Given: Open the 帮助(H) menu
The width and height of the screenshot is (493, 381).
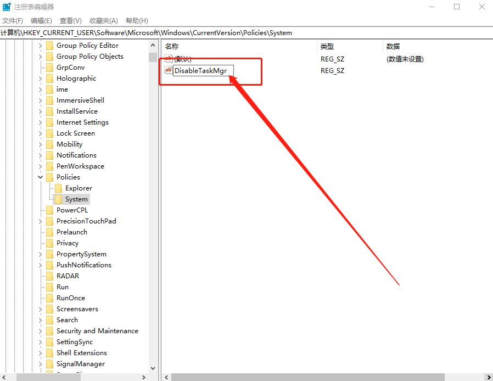Looking at the screenshot, I should click(137, 21).
